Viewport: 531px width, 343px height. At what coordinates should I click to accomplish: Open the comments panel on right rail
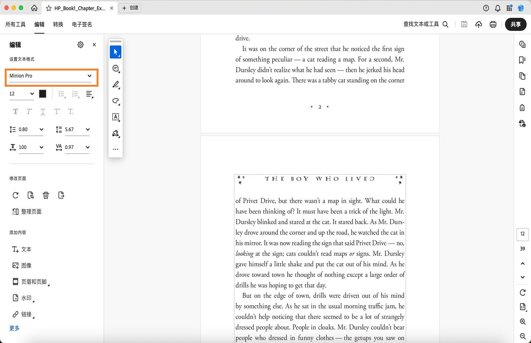pos(523,44)
